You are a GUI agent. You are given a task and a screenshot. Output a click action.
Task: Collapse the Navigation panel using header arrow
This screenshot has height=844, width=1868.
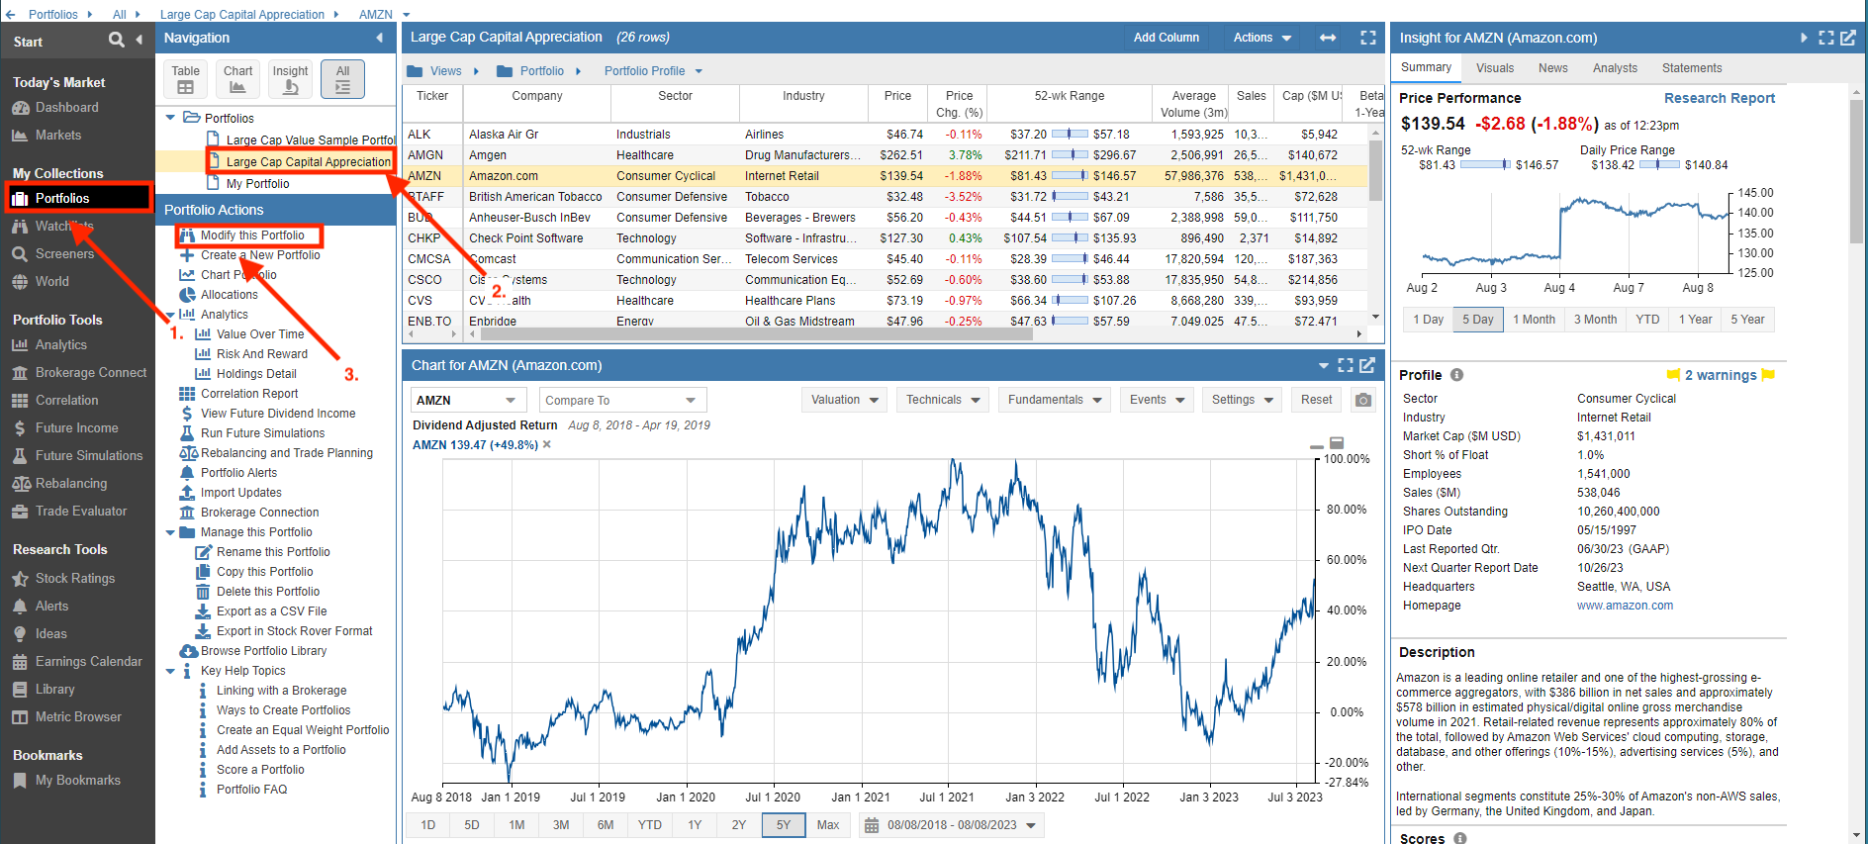[380, 38]
